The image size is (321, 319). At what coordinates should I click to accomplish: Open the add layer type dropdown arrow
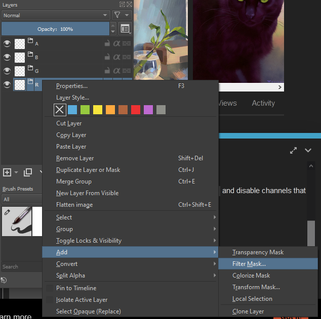(16, 172)
